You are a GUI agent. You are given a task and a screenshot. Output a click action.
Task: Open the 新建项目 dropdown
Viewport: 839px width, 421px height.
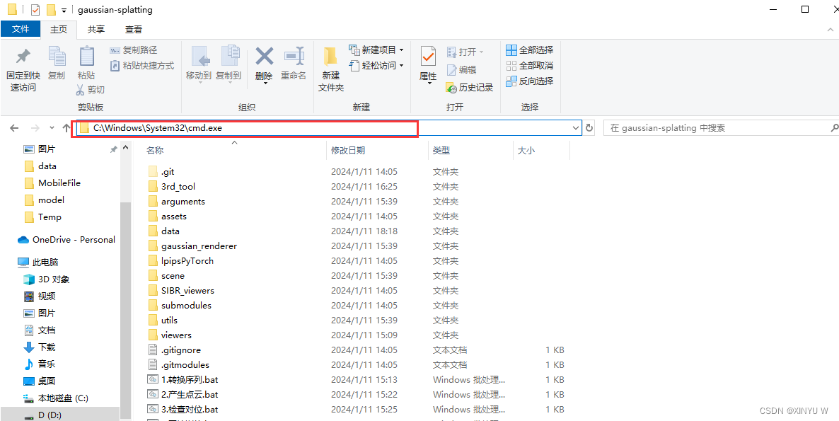point(376,50)
